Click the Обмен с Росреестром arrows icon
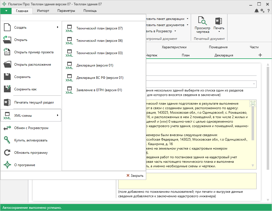 (x=7, y=128)
